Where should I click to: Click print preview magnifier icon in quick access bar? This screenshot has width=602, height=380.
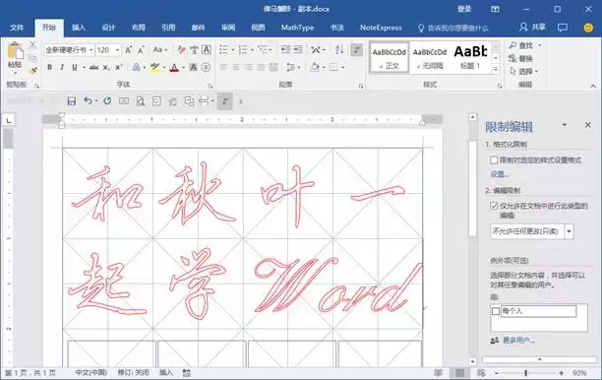[x=141, y=101]
